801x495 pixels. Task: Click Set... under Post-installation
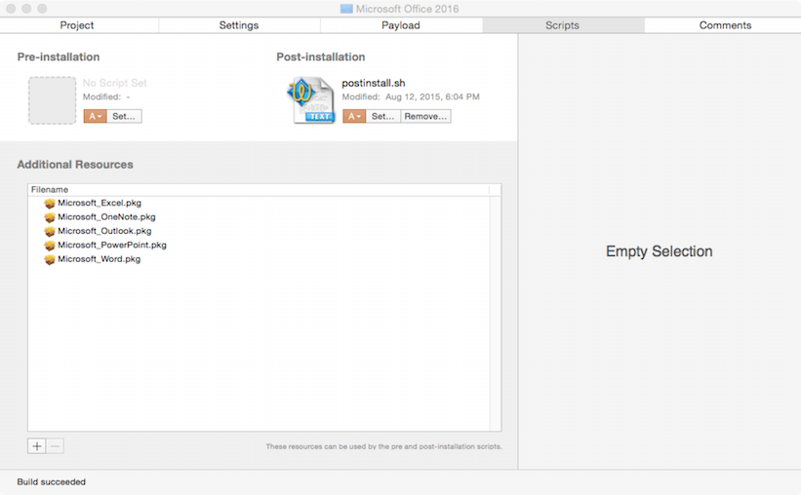(x=383, y=116)
